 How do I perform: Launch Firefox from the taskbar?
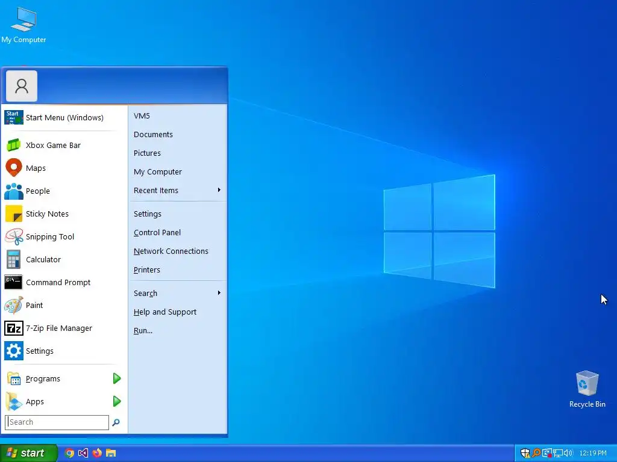coord(97,453)
